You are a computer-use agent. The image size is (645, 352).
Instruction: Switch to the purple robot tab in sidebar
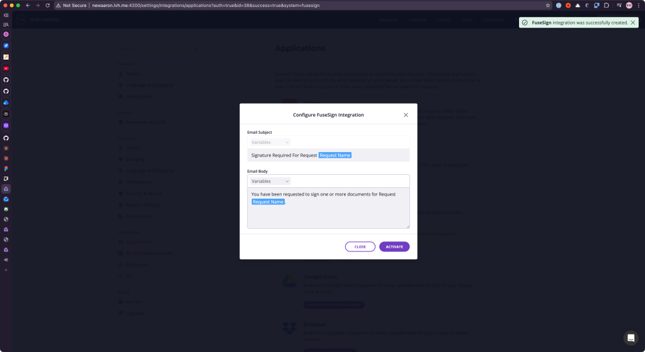[6, 126]
